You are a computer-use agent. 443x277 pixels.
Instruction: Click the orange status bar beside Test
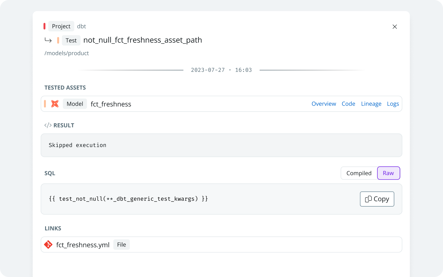pos(58,40)
